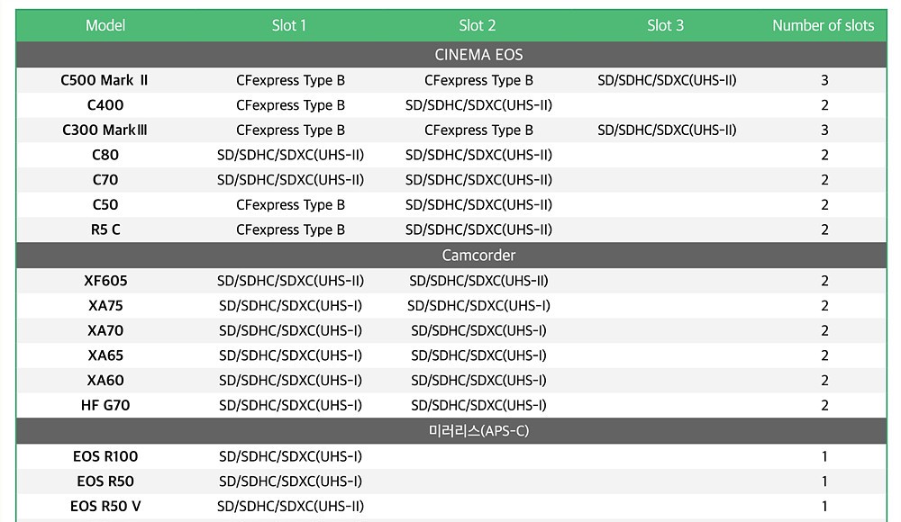Click the C500 Mark II model name

click(105, 80)
